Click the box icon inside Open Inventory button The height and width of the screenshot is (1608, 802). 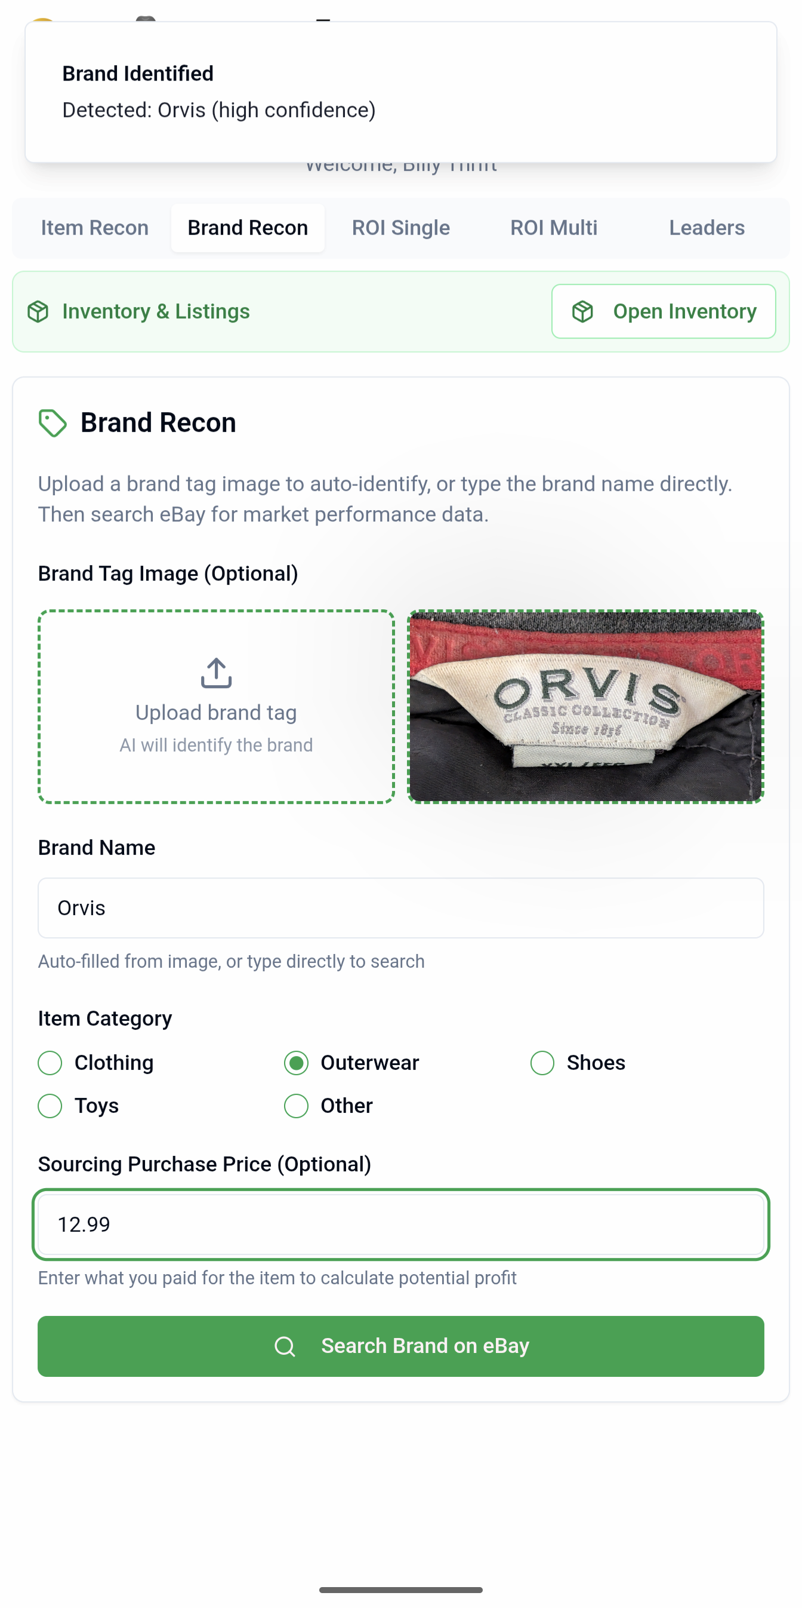pyautogui.click(x=582, y=311)
